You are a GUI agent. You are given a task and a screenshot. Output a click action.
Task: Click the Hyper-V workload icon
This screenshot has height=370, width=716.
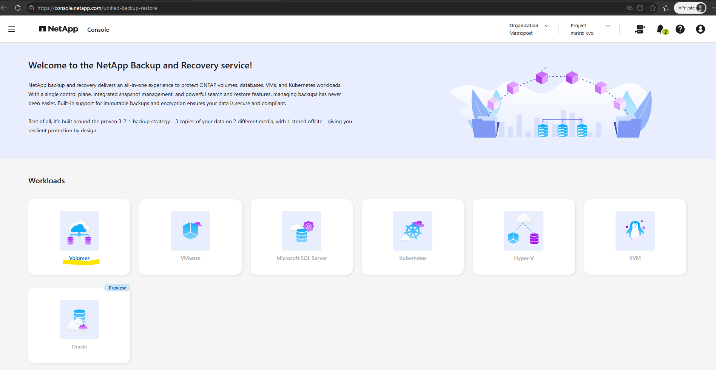pyautogui.click(x=524, y=231)
